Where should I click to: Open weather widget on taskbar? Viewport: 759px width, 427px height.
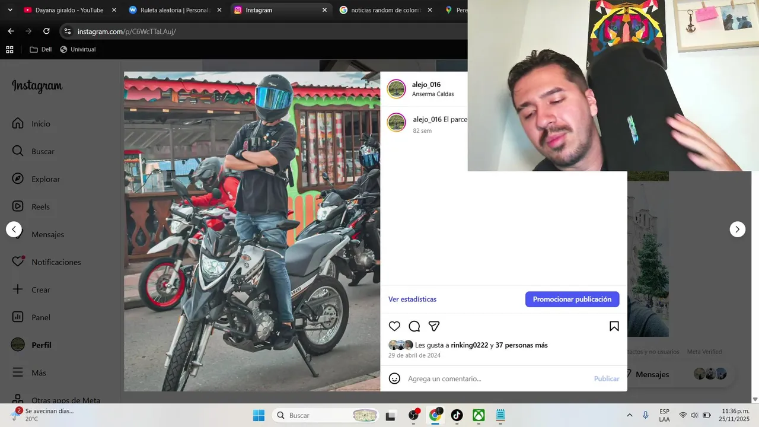pos(43,415)
